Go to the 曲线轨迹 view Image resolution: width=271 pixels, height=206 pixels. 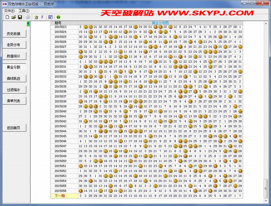pos(14,78)
